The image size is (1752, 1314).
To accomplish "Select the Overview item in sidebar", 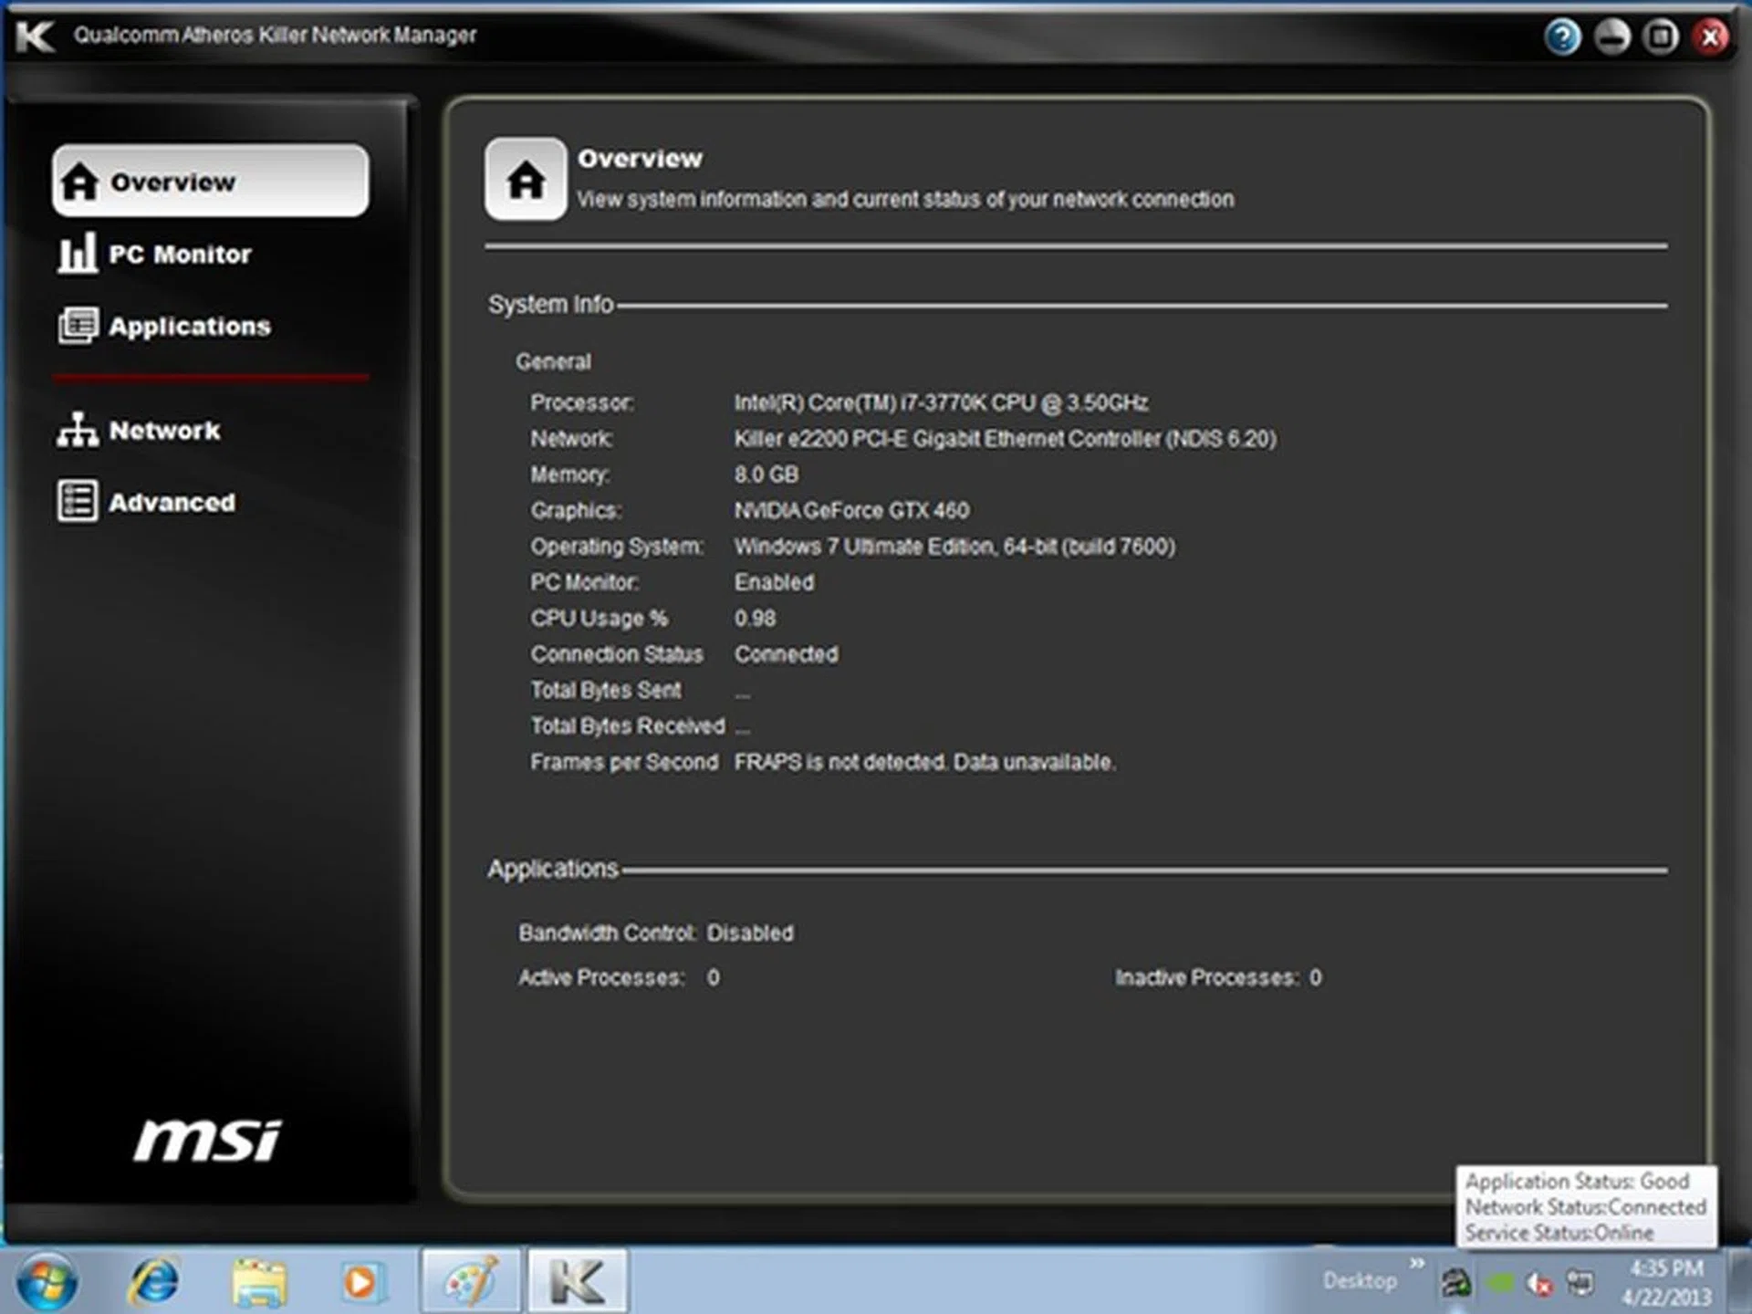I will tap(211, 181).
